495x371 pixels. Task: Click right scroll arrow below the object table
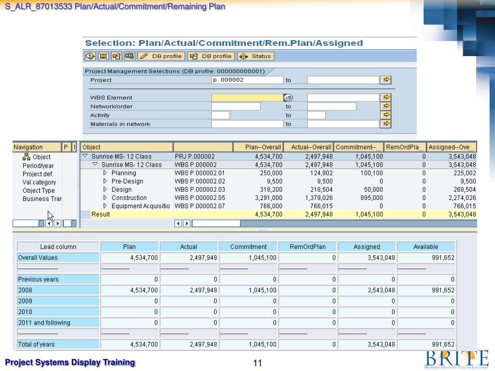[x=187, y=224]
